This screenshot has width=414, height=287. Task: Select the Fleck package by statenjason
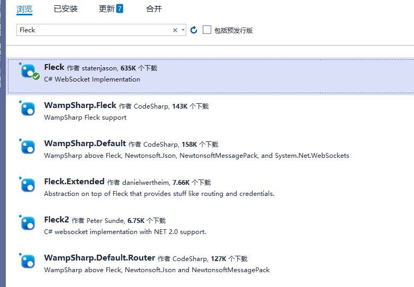(x=210, y=76)
